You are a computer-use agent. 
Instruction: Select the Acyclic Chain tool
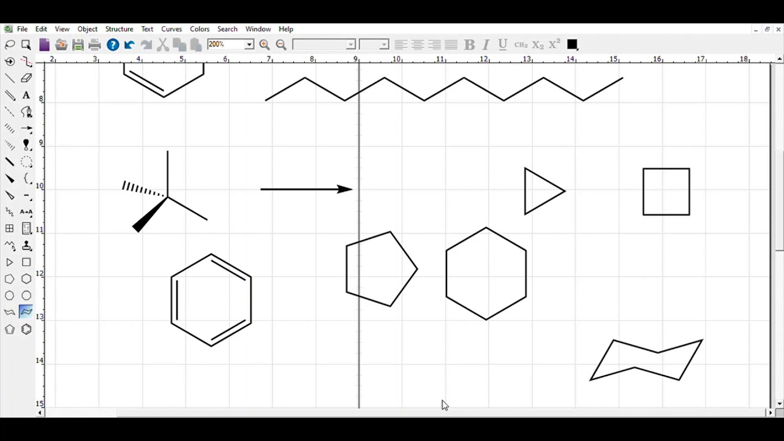coord(10,246)
